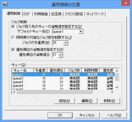Sort by キュー名 column header
This screenshot has width=132, height=122.
point(23,70)
